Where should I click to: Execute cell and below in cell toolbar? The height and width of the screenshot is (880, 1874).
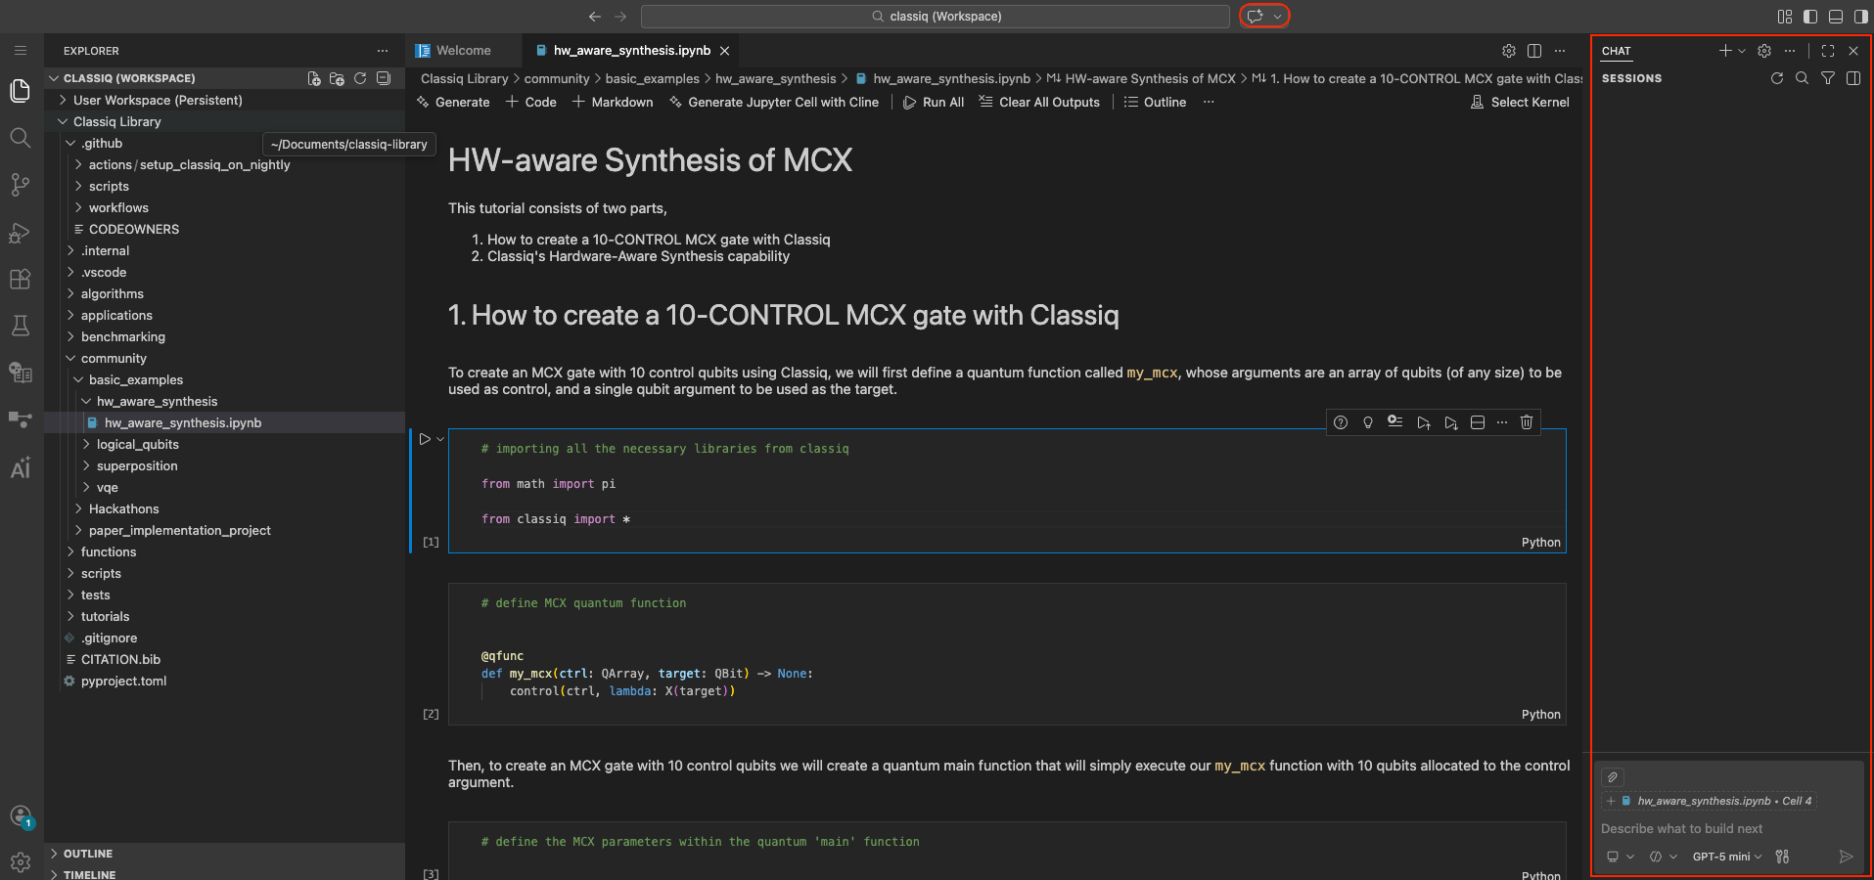click(1451, 422)
